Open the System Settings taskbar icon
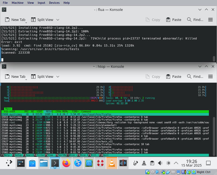Screen dimensions: 217x175 [x=21, y=163]
